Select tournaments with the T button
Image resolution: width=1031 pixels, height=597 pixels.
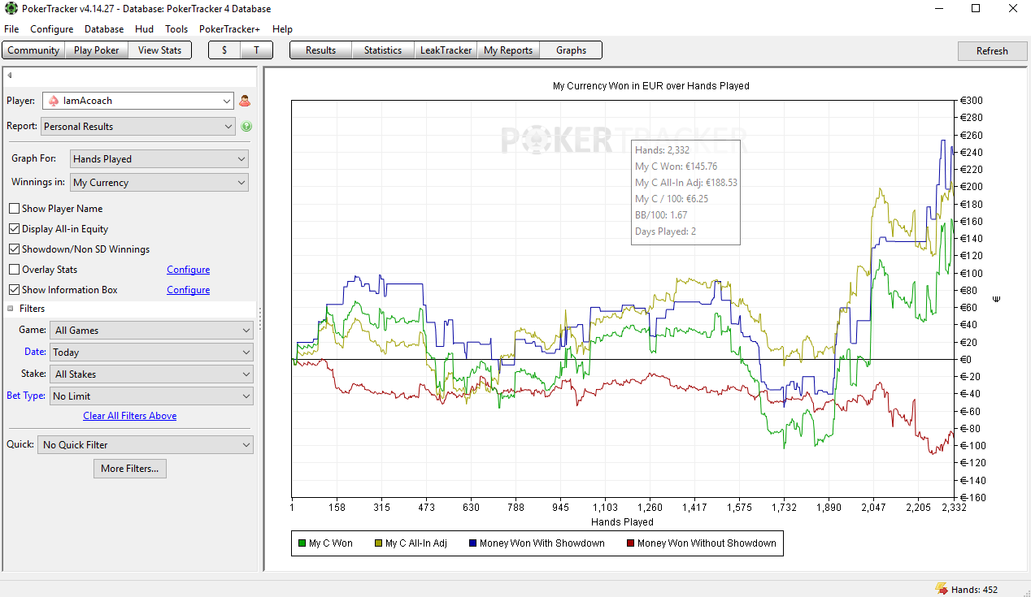coord(256,50)
